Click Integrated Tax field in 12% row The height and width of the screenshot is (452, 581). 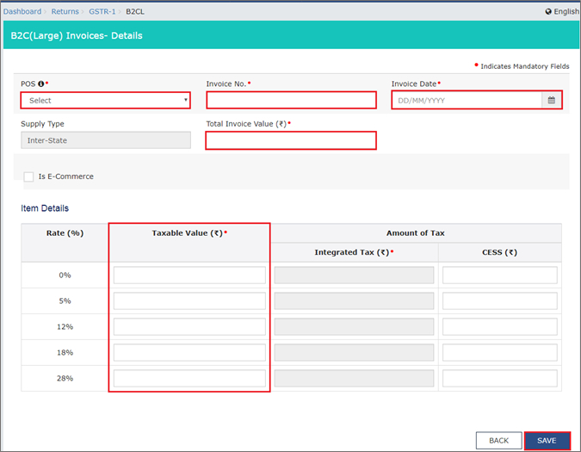pos(354,327)
